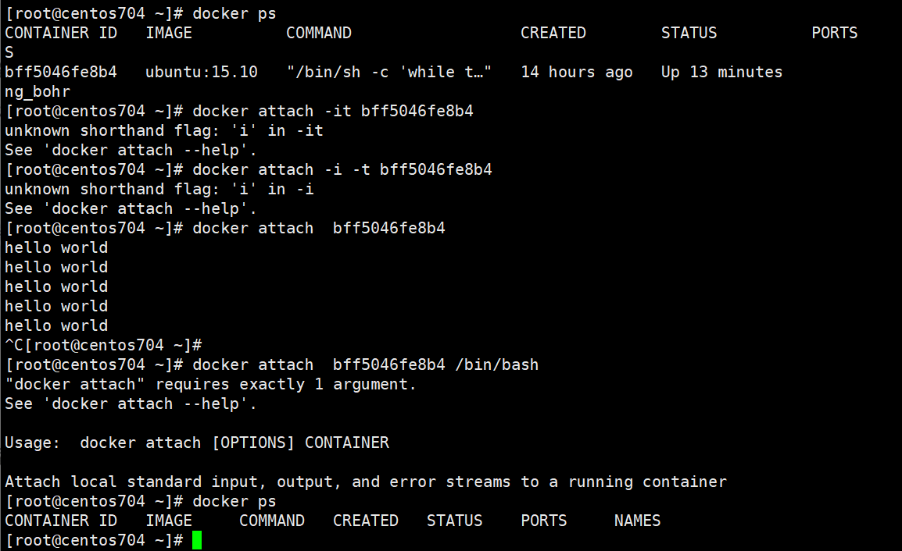Screen dimensions: 902x551
Task: Click the 'Usage:' label text
Action: coord(32,443)
